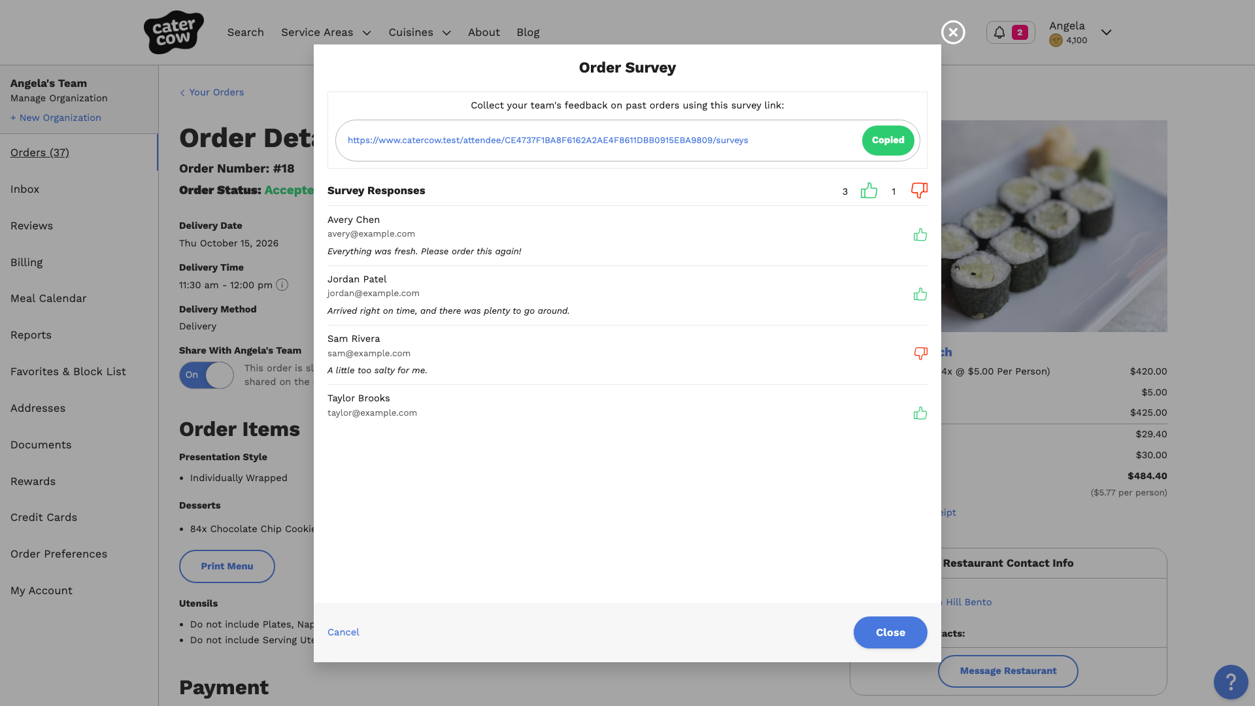This screenshot has width=1255, height=706.
Task: Open the Angela account dropdown chevron
Action: click(x=1106, y=32)
